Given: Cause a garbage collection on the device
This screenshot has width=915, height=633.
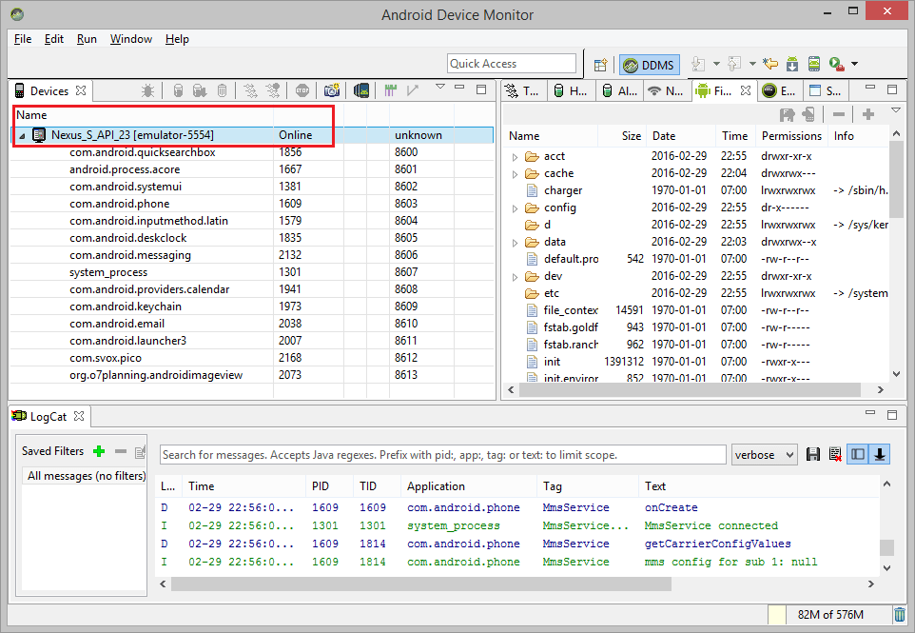Looking at the screenshot, I should pos(220,89).
